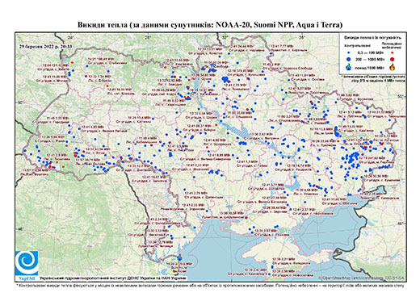Click the Український гідрометеорологічний інститут caption bar
Screen dimensions: 420x297
click(112, 278)
